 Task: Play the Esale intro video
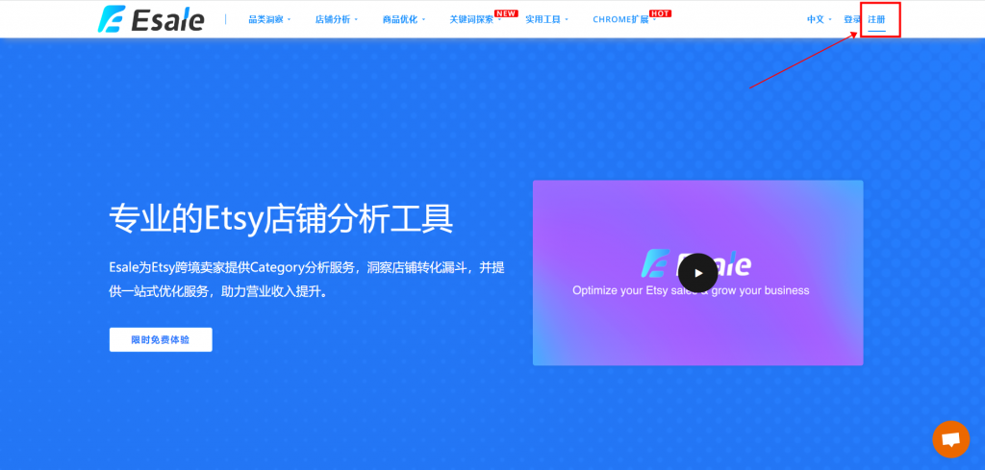697,272
